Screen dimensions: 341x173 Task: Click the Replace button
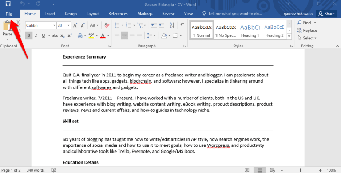pos(307,31)
